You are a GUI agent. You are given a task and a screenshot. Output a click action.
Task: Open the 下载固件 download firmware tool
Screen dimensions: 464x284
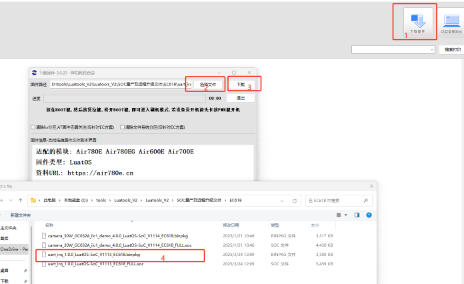(x=418, y=21)
